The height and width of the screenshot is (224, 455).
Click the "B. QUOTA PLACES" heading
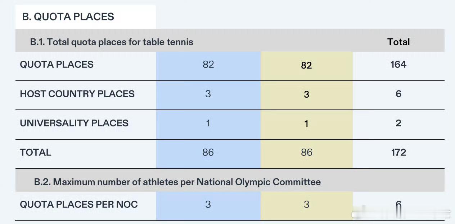pyautogui.click(x=68, y=17)
